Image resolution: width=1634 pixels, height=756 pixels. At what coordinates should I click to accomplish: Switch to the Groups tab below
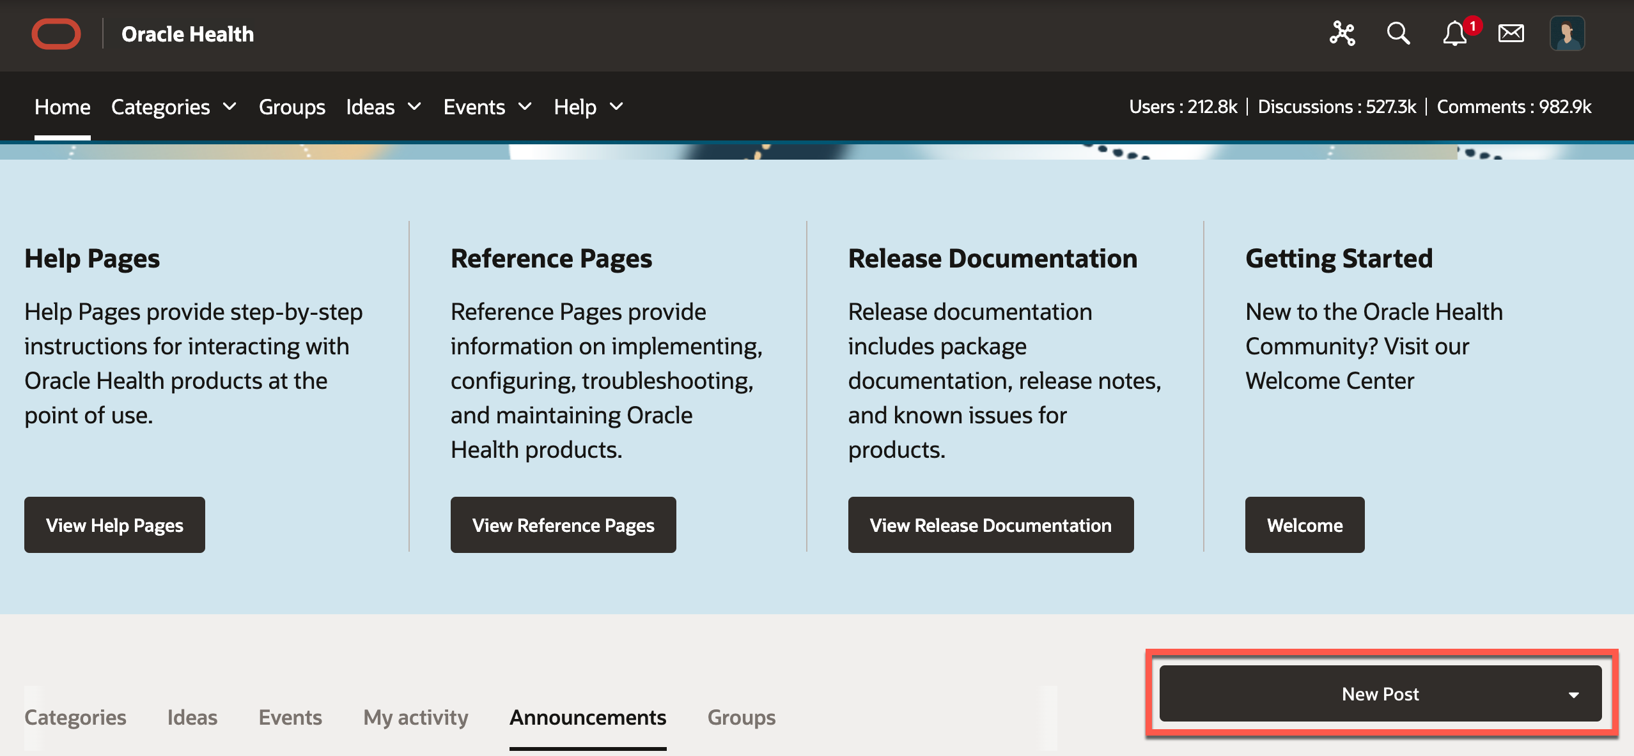(x=742, y=718)
